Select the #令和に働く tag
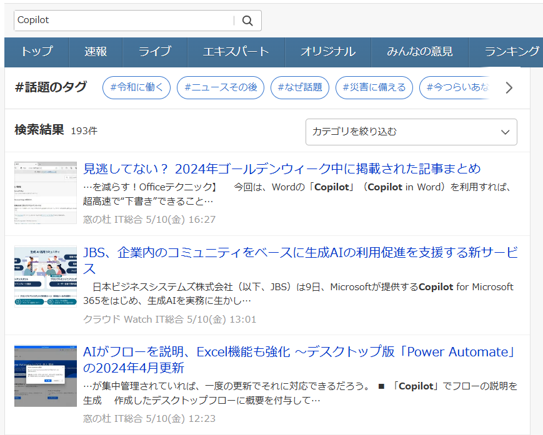Viewport: 543px width, 435px height. click(136, 87)
